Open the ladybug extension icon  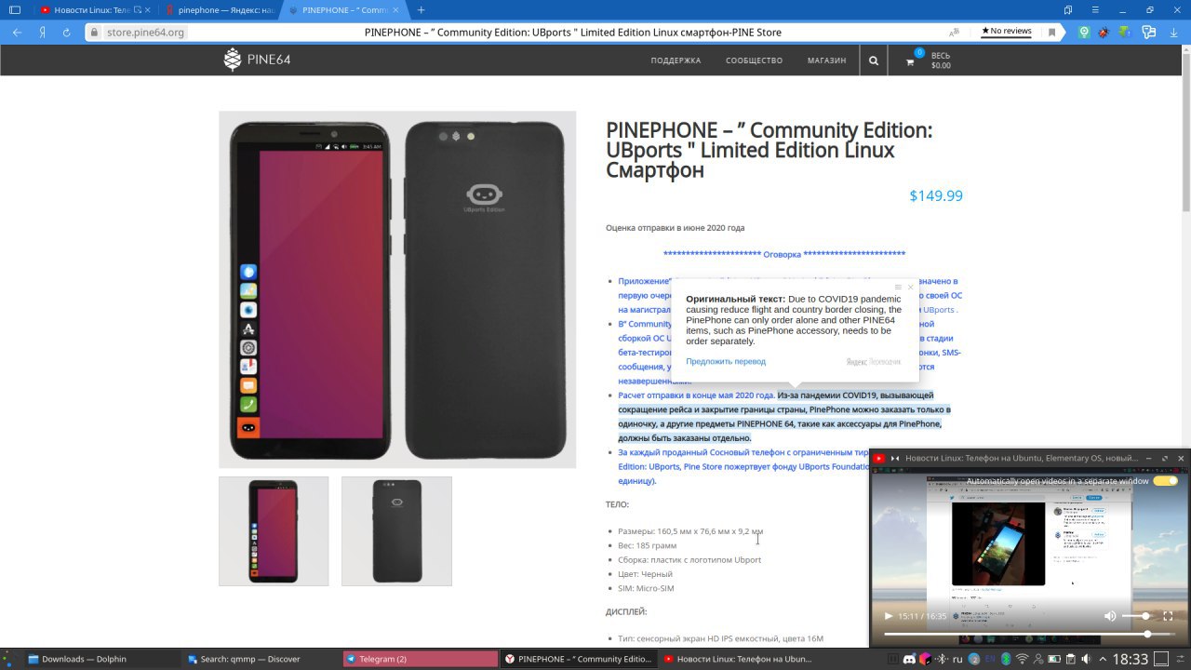click(x=1104, y=32)
